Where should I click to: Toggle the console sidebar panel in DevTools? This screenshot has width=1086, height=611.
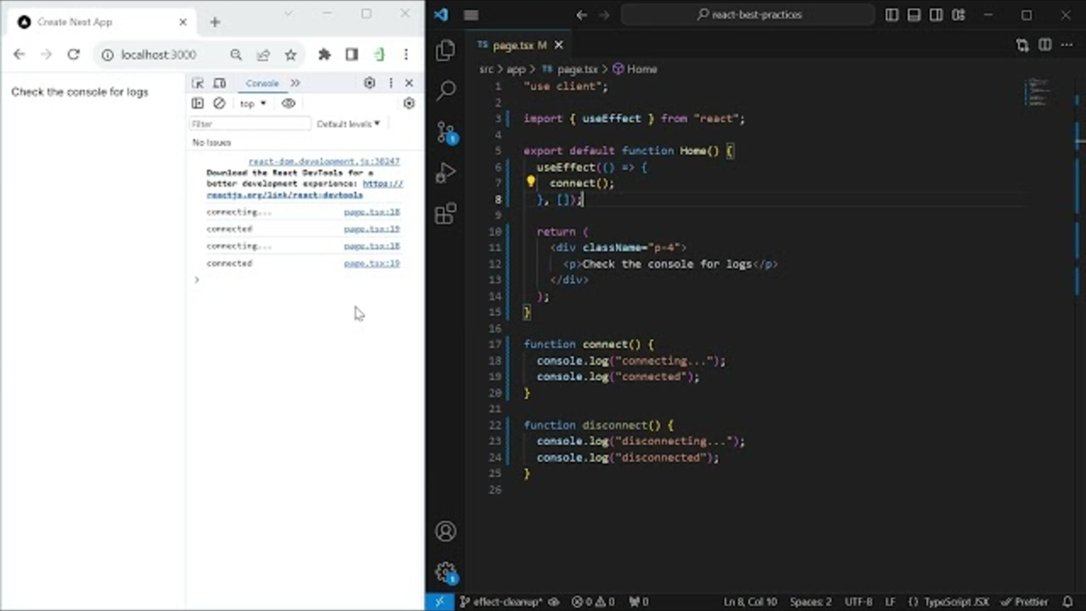[198, 103]
